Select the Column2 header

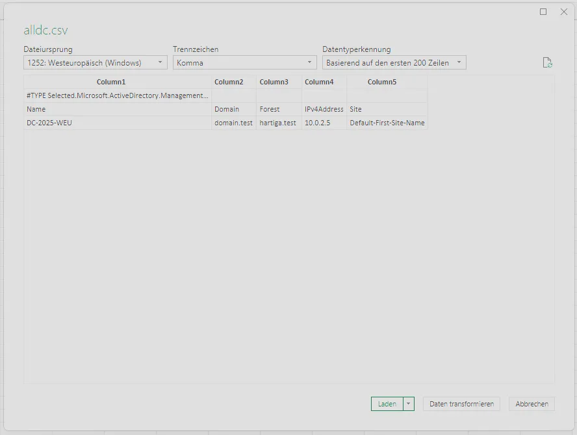coord(229,82)
